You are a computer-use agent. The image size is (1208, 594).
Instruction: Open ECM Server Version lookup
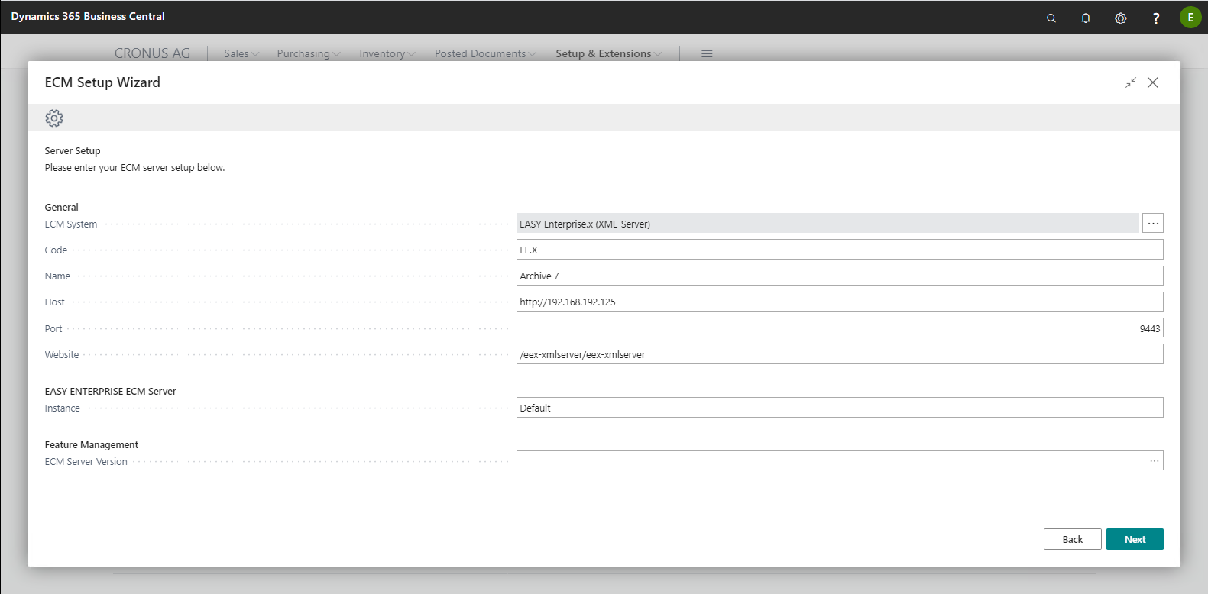pos(1154,461)
